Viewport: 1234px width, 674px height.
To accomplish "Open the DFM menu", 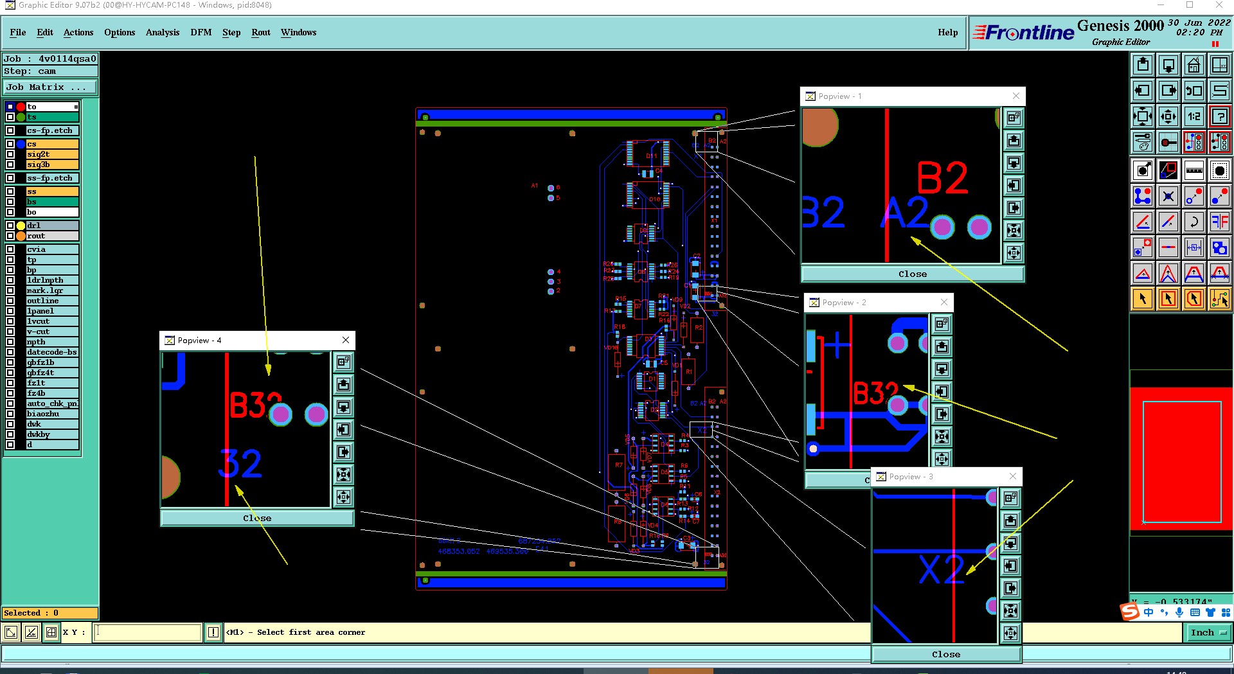I will (x=201, y=32).
